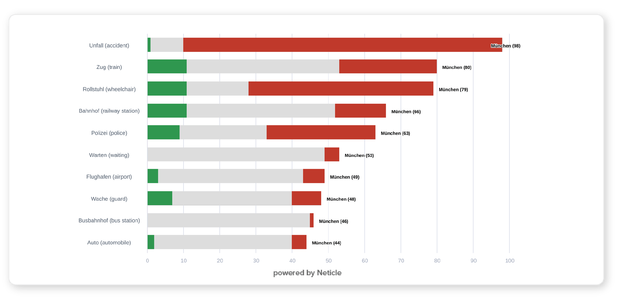Select the red segment of the Bahnhof bar
Image resolution: width=619 pixels, height=302 pixels.
pyautogui.click(x=361, y=111)
